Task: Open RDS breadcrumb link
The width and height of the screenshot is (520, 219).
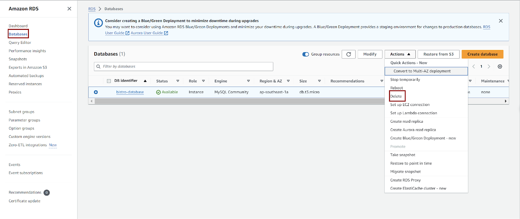Action: tap(92, 9)
